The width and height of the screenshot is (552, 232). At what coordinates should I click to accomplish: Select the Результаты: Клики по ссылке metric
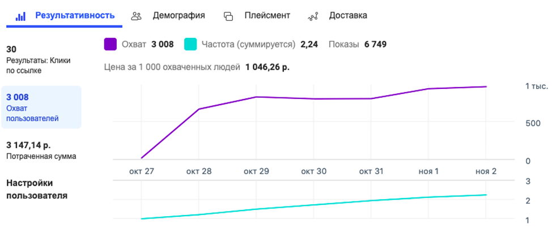pyautogui.click(x=38, y=60)
